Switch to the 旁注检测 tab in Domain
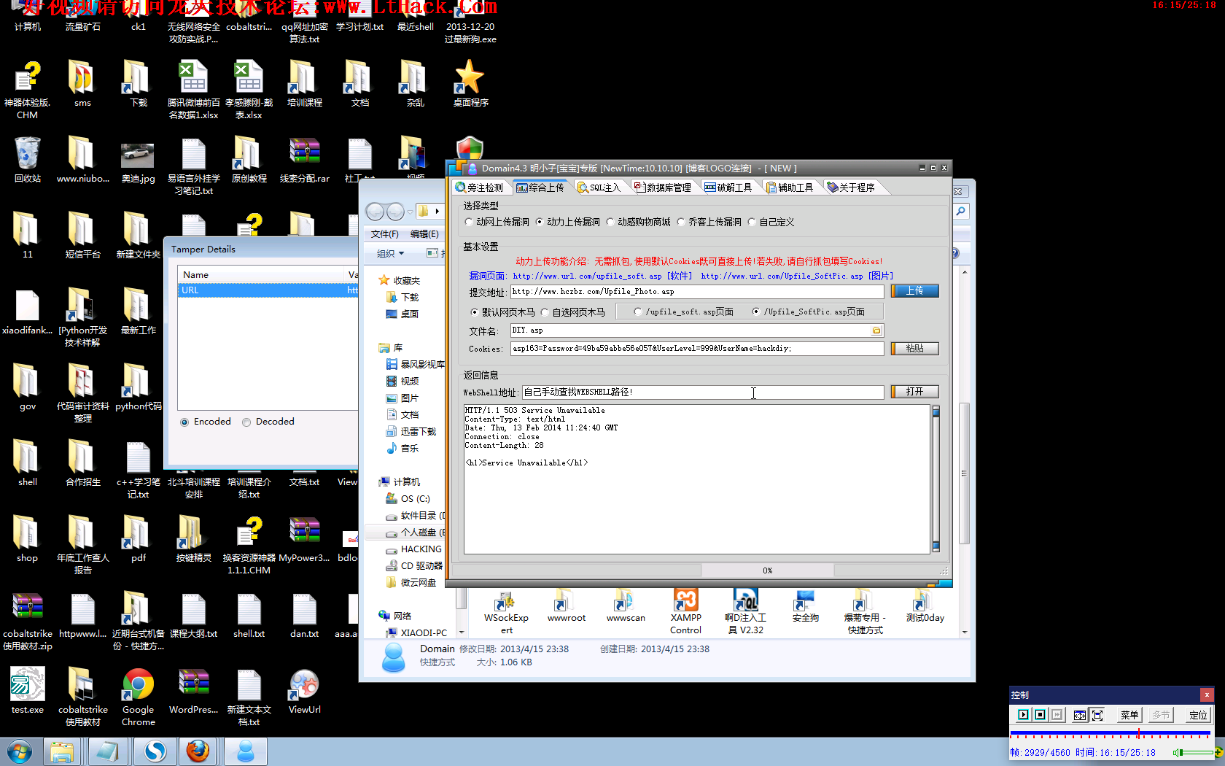The height and width of the screenshot is (766, 1225). [479, 187]
